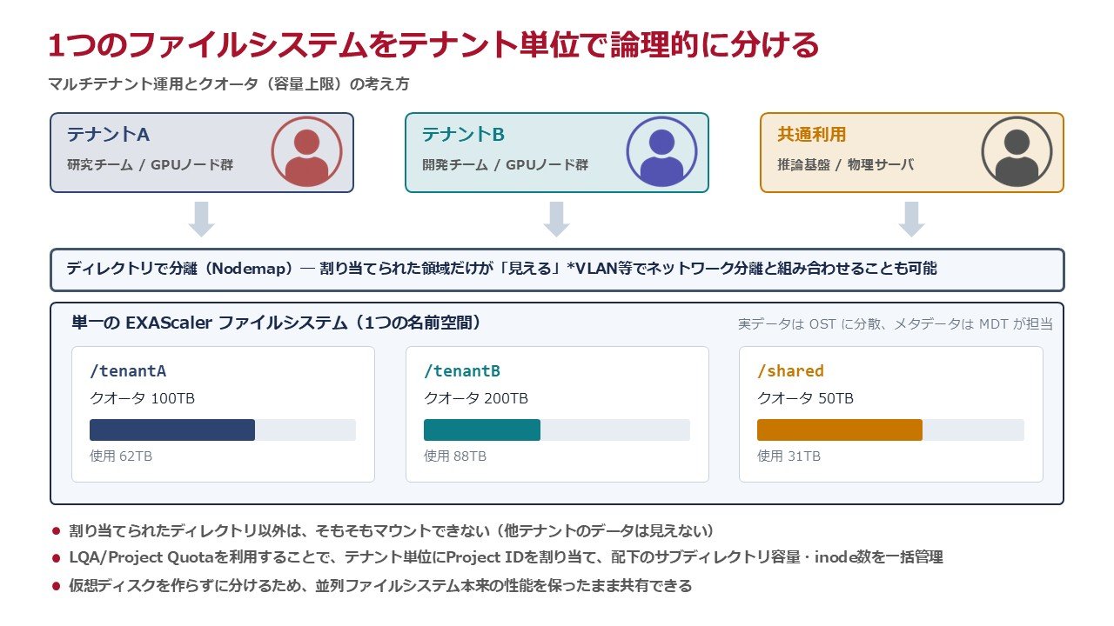Viewport: 1114px width, 626px height.
Task: Click the /tenantA quota usage bar
Action: 223,430
